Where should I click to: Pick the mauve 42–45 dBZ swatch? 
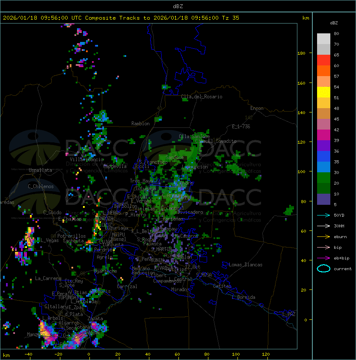coord(323,124)
